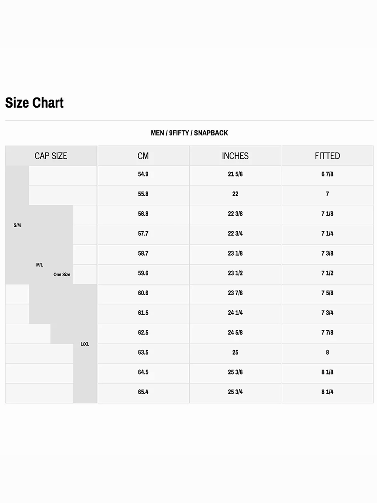Select the MEN / 9FIFTY / SNAPBACK title
This screenshot has width=377, height=503.
point(189,133)
